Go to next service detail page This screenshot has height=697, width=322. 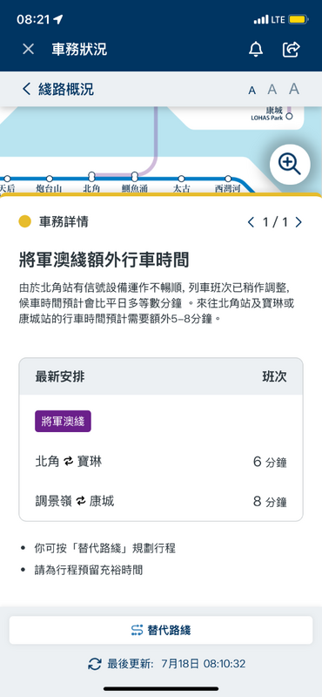(298, 222)
